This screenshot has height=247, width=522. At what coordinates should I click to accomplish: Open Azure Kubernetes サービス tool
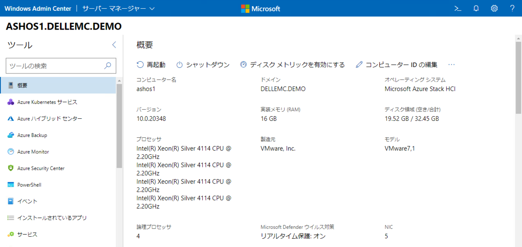pos(58,102)
